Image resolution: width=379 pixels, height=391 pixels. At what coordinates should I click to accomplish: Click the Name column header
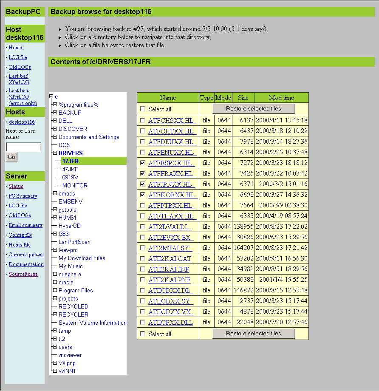click(168, 98)
